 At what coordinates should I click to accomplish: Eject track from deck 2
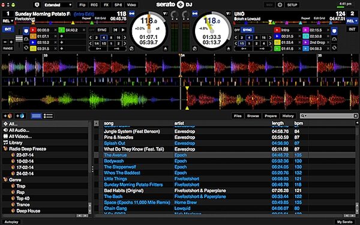228,49
